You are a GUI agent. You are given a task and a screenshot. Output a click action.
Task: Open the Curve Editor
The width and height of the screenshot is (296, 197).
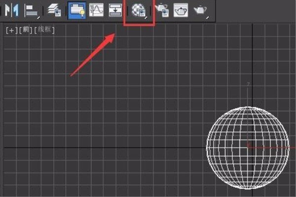[96, 10]
